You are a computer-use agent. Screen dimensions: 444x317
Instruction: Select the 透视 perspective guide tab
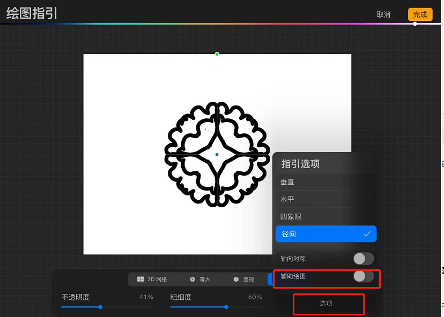pyautogui.click(x=243, y=279)
